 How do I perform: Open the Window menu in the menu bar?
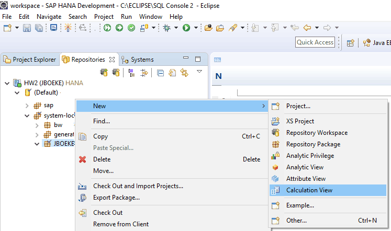click(150, 16)
